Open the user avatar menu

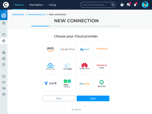pyautogui.click(x=145, y=5)
